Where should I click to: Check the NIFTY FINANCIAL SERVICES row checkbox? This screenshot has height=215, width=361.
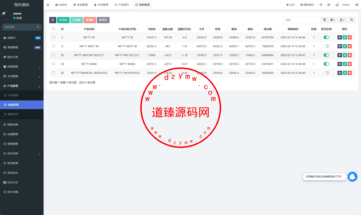[x=54, y=73]
